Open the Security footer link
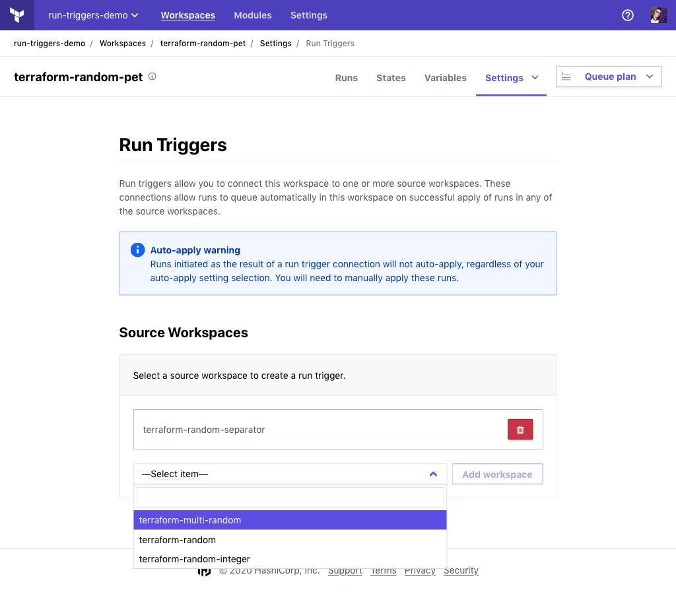This screenshot has width=676, height=594. coord(461,571)
